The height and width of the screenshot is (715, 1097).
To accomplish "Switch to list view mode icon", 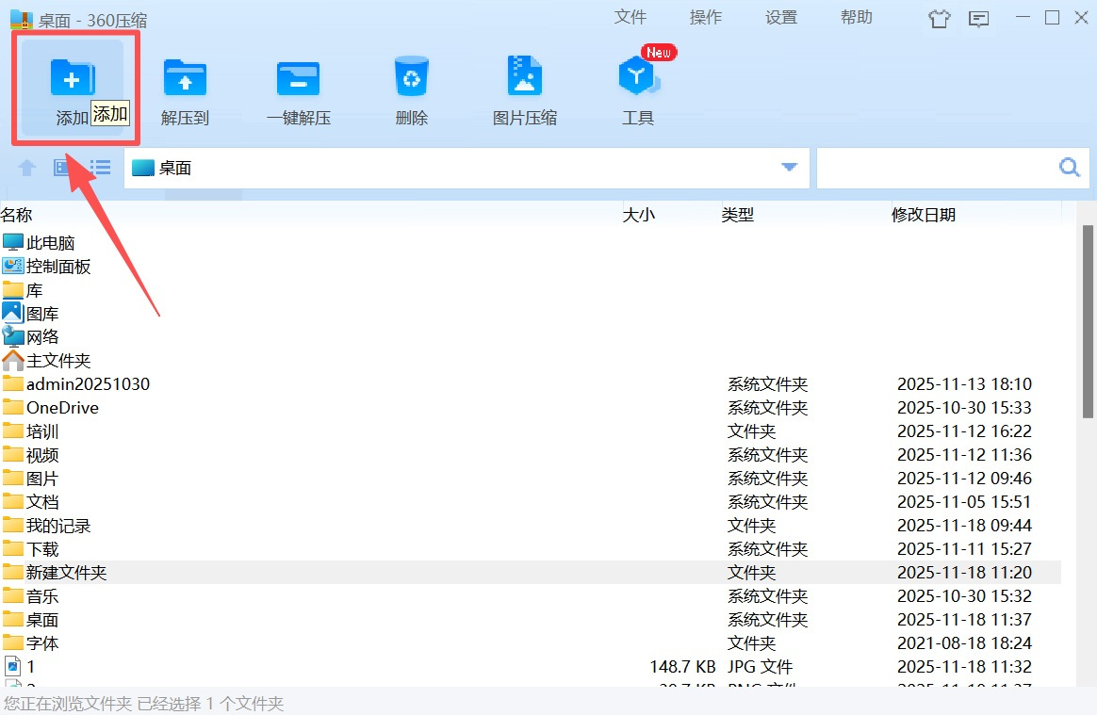I will [x=100, y=168].
